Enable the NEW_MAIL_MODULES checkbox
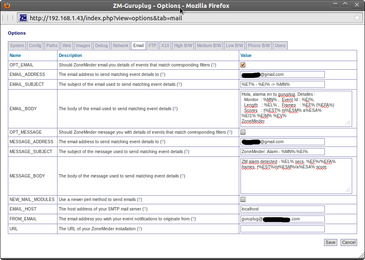The image size is (365, 260). click(243, 199)
